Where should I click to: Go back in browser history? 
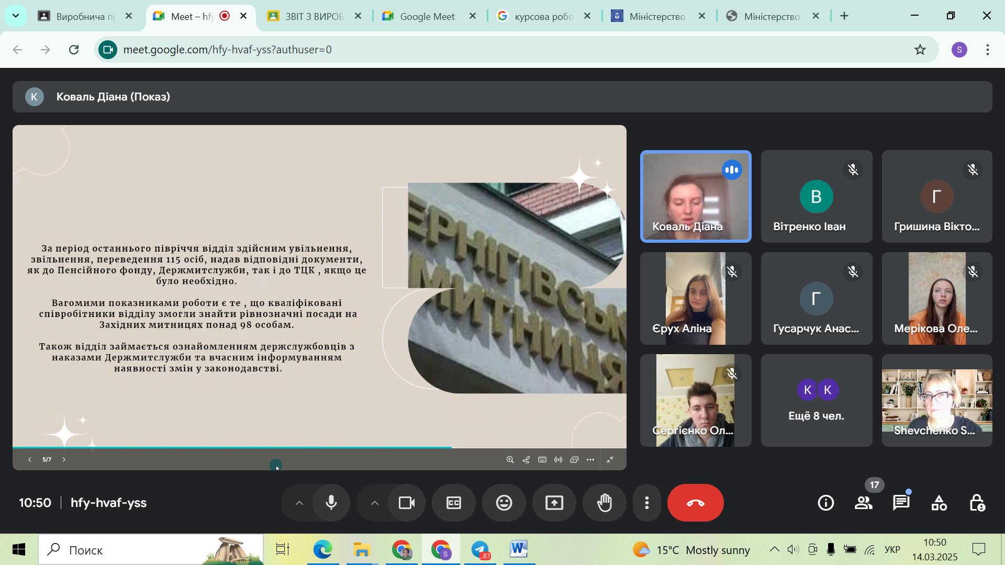click(17, 50)
